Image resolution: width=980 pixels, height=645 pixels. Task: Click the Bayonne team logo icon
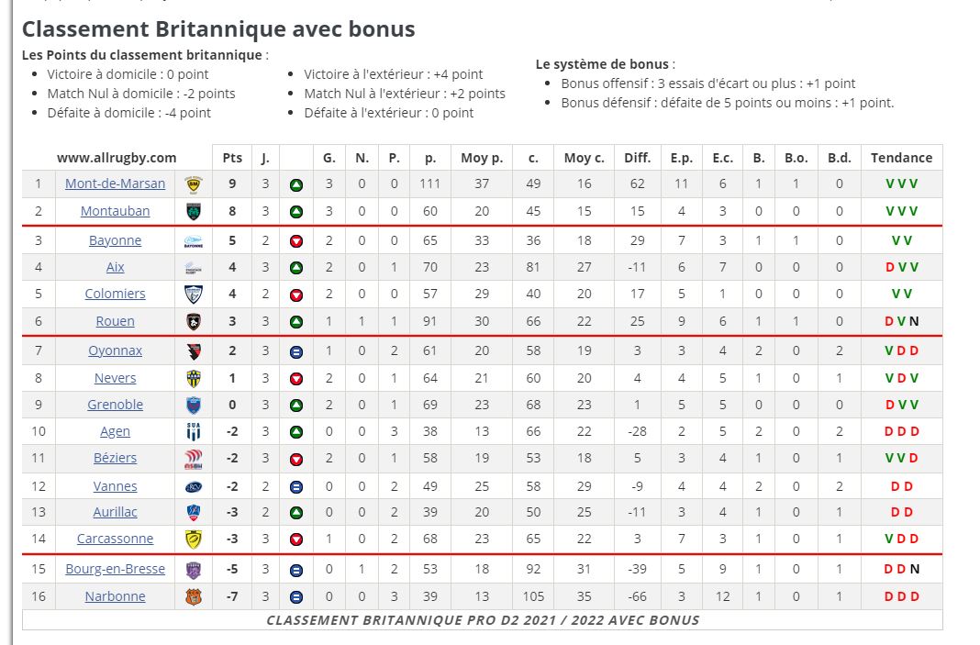pyautogui.click(x=193, y=240)
